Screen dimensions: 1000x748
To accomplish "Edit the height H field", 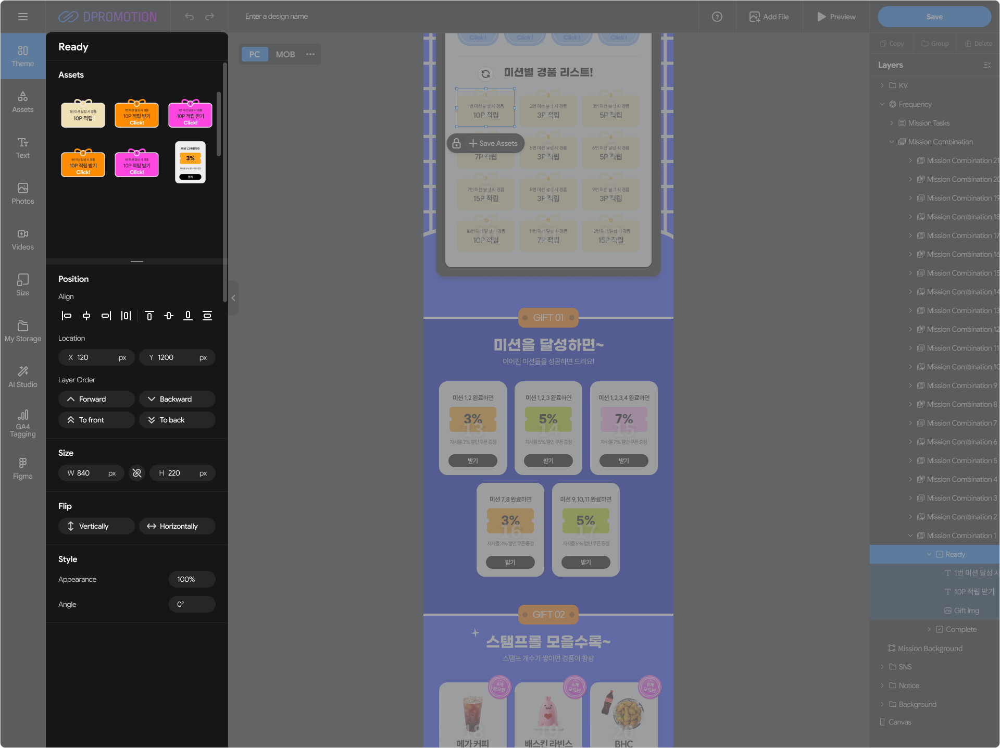I will [182, 473].
